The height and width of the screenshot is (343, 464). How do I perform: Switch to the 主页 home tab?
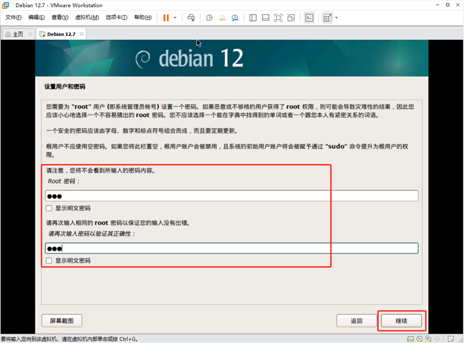click(x=18, y=34)
